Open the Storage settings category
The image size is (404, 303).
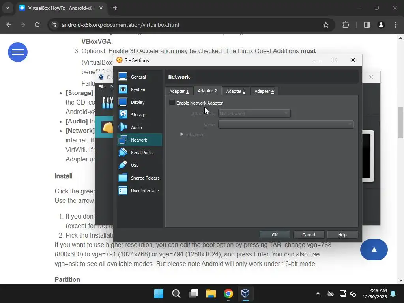pos(139,115)
